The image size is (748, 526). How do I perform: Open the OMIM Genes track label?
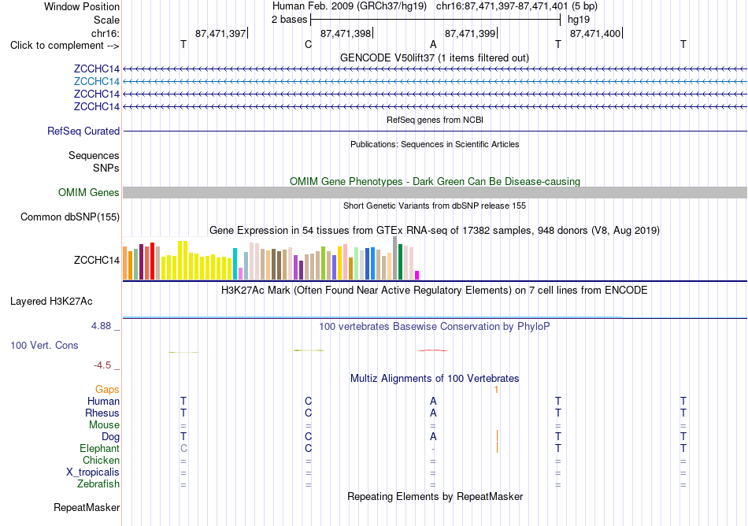coord(89,192)
